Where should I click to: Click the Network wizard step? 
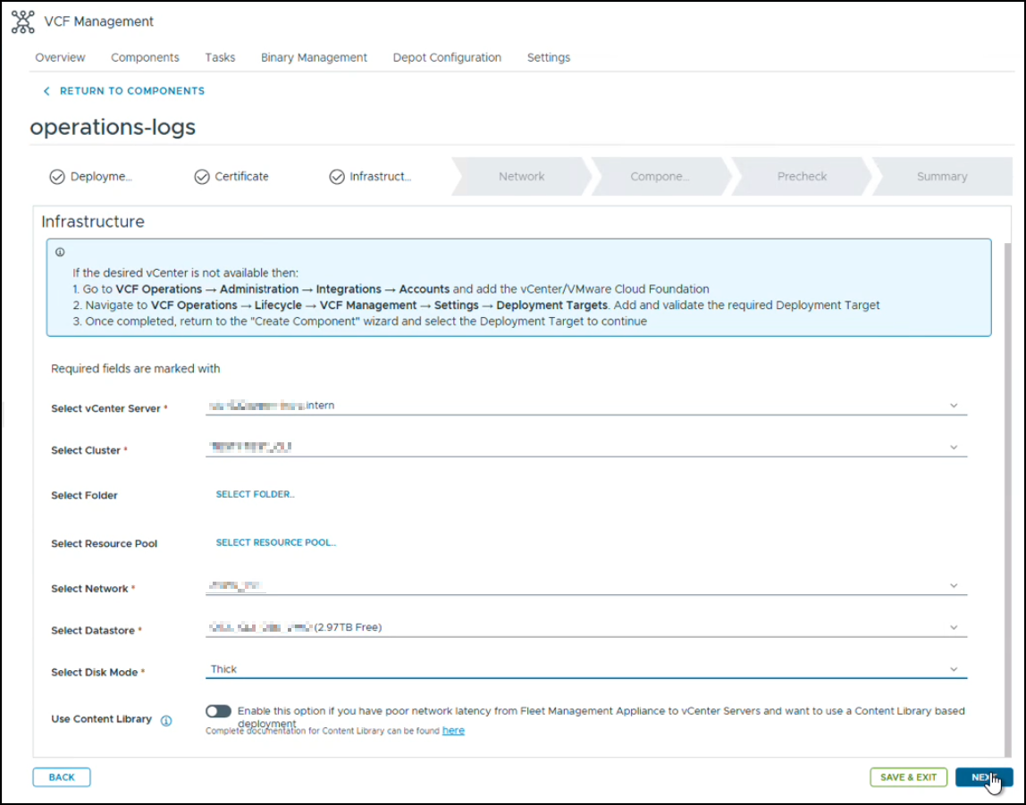pyautogui.click(x=522, y=177)
